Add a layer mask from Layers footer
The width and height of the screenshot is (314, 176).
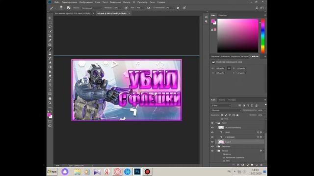[243, 165]
